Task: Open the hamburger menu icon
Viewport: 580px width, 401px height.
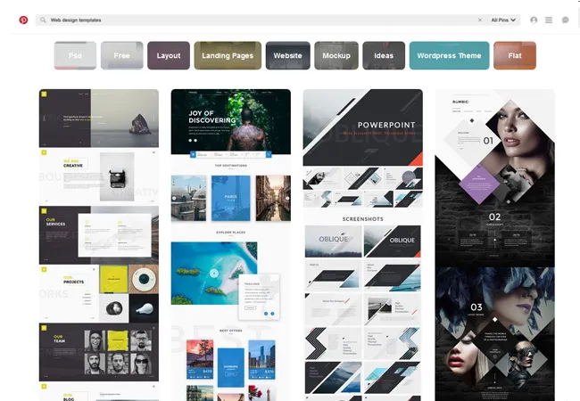Action: tap(549, 20)
